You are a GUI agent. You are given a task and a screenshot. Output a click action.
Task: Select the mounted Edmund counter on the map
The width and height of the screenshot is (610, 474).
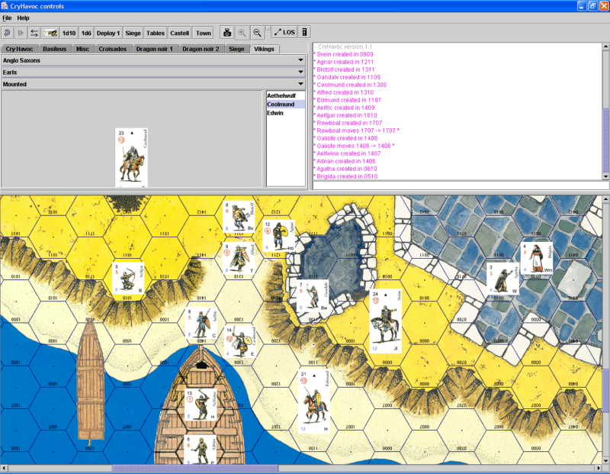pyautogui.click(x=314, y=401)
